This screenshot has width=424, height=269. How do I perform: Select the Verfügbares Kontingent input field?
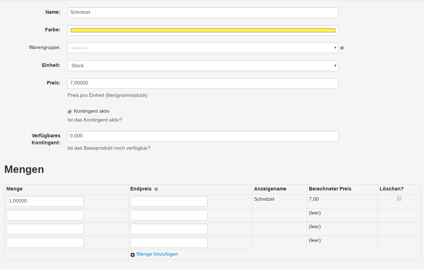[203, 136]
